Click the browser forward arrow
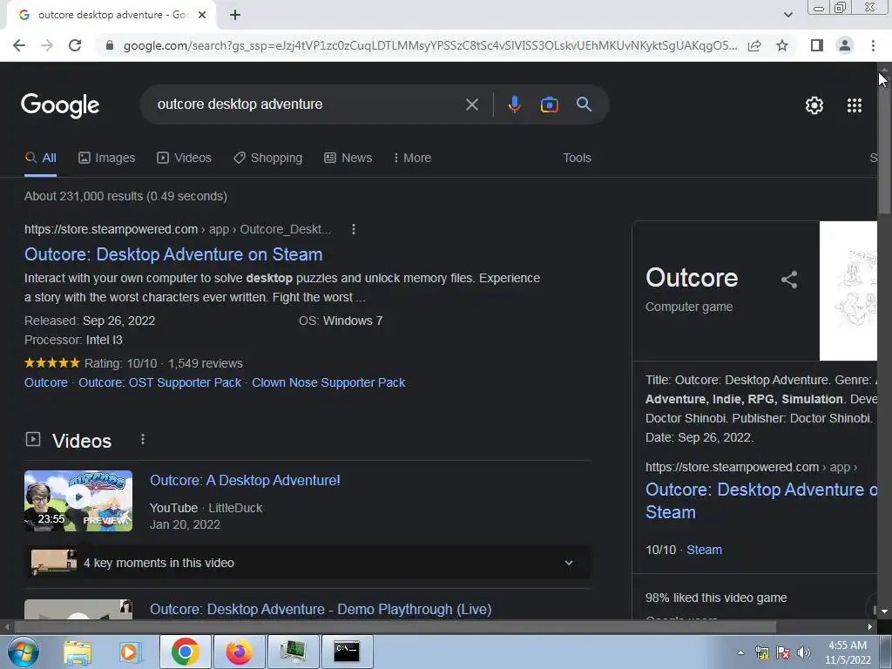This screenshot has width=892, height=669. point(47,45)
